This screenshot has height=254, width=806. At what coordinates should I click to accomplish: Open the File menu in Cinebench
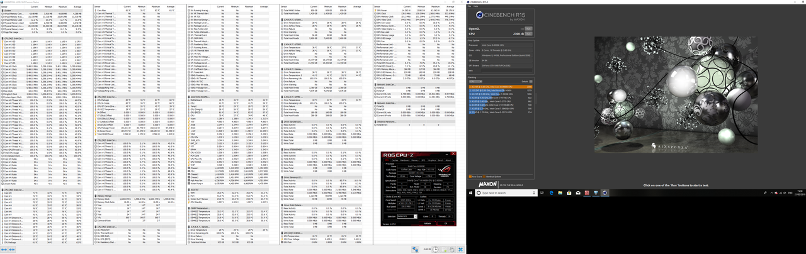[469, 6]
